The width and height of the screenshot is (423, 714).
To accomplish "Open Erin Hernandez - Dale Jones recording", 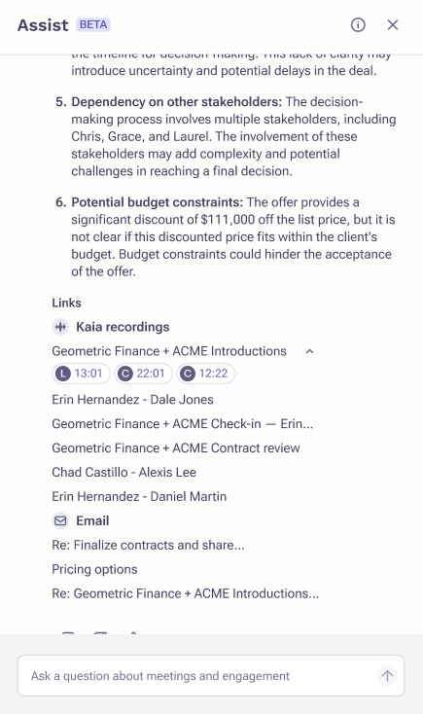I will 132,400.
